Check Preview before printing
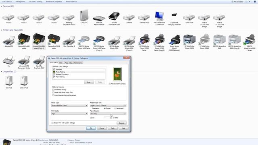Viewport: 258px width, 145px height. 110,84
